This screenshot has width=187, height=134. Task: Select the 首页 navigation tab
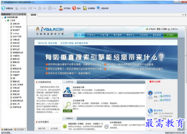(79, 35)
